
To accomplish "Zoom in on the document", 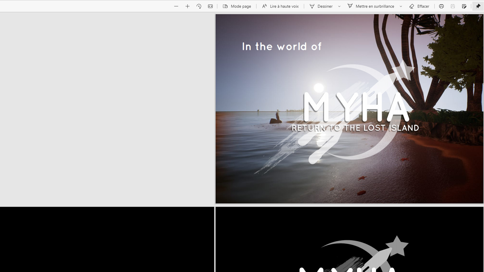I will (x=187, y=6).
